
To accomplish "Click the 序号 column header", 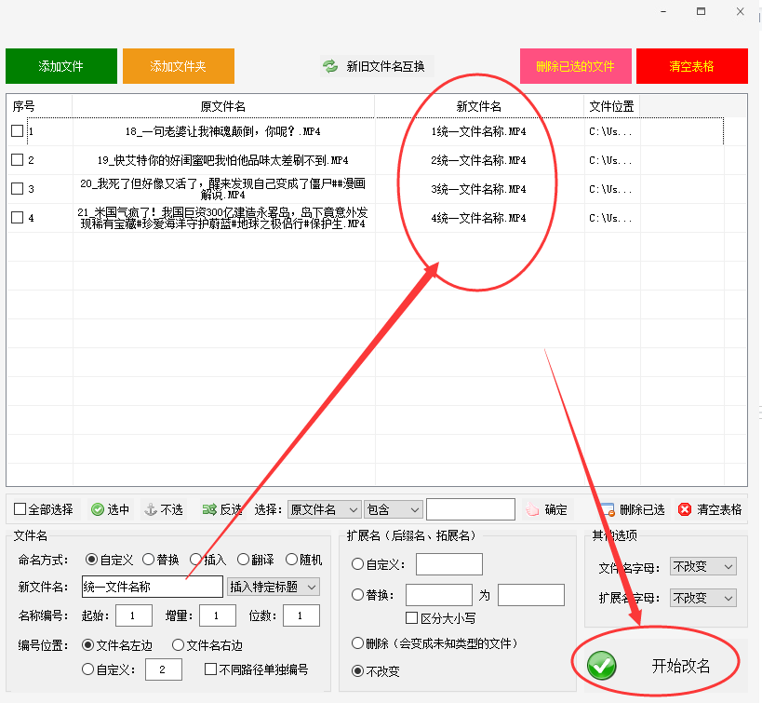I will (x=39, y=106).
